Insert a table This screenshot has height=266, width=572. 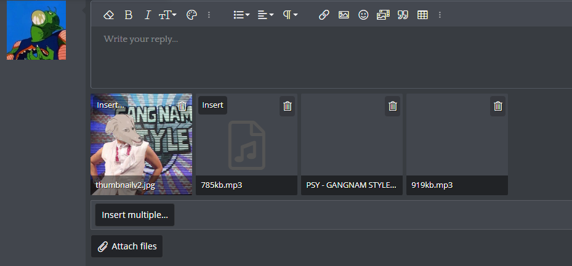(422, 15)
